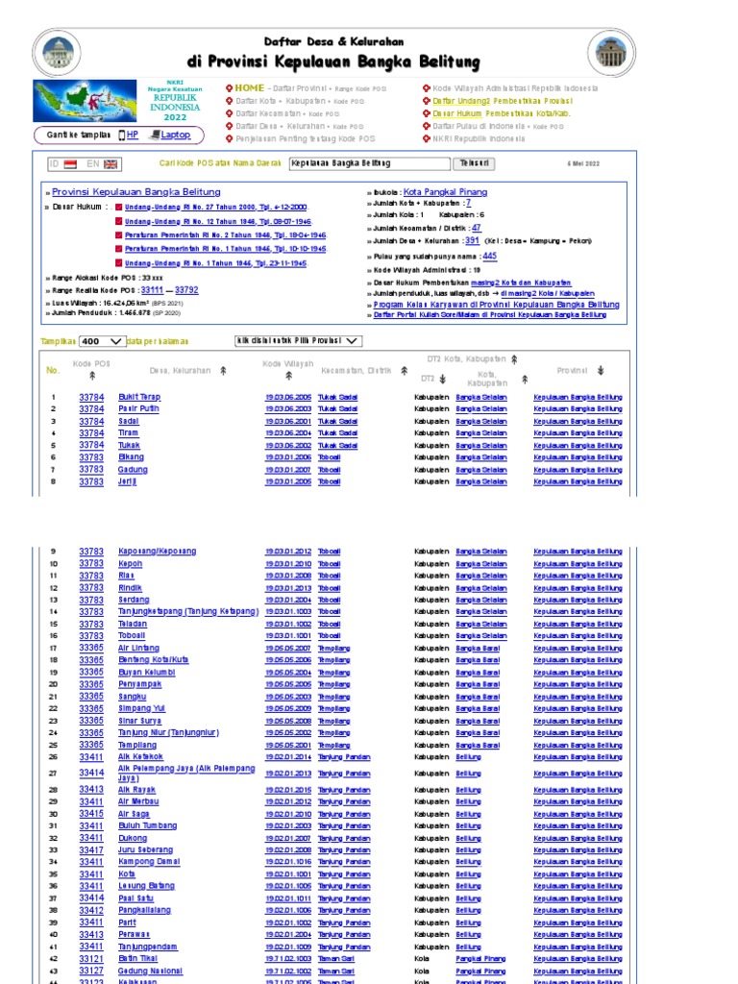Image resolution: width=738 pixels, height=984 pixels.
Task: Open Peraturan Pemerintah RI No. 2 Tahun 1946
Action: click(225, 235)
